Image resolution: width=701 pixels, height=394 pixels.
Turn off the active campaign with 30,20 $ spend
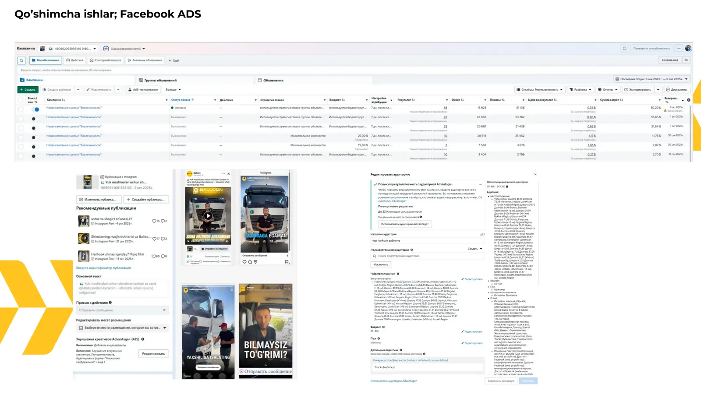(35, 109)
